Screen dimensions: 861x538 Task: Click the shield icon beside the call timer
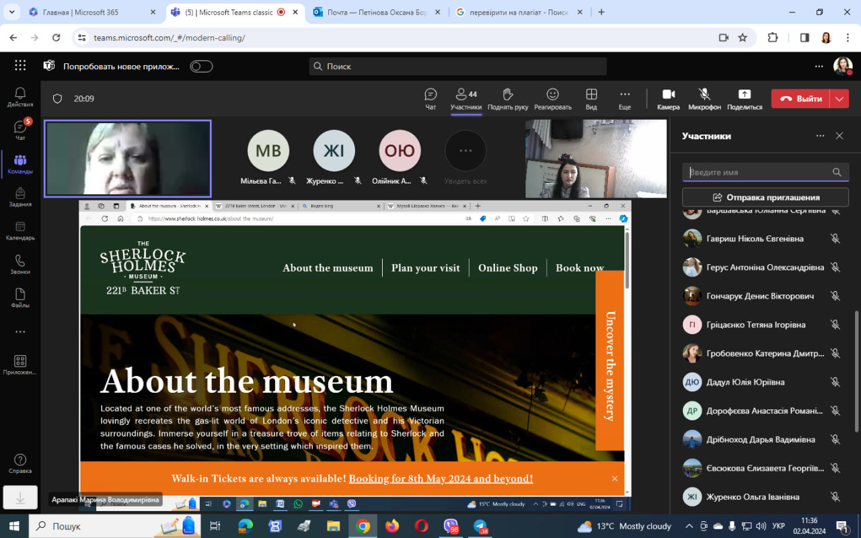(57, 99)
